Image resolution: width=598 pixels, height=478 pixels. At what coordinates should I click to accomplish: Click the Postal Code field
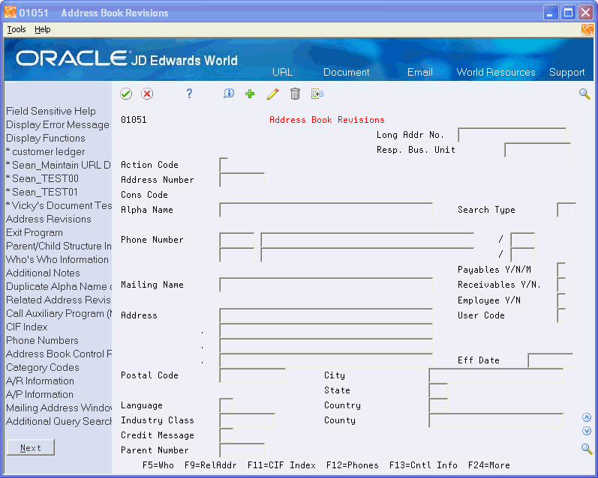tap(252, 375)
